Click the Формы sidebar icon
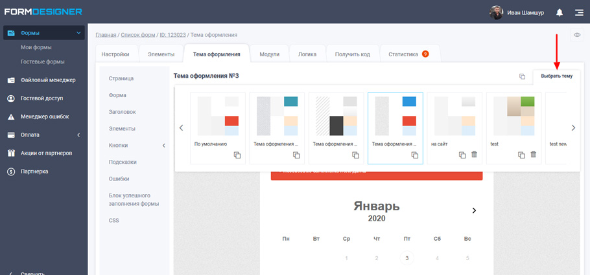 pos(11,33)
